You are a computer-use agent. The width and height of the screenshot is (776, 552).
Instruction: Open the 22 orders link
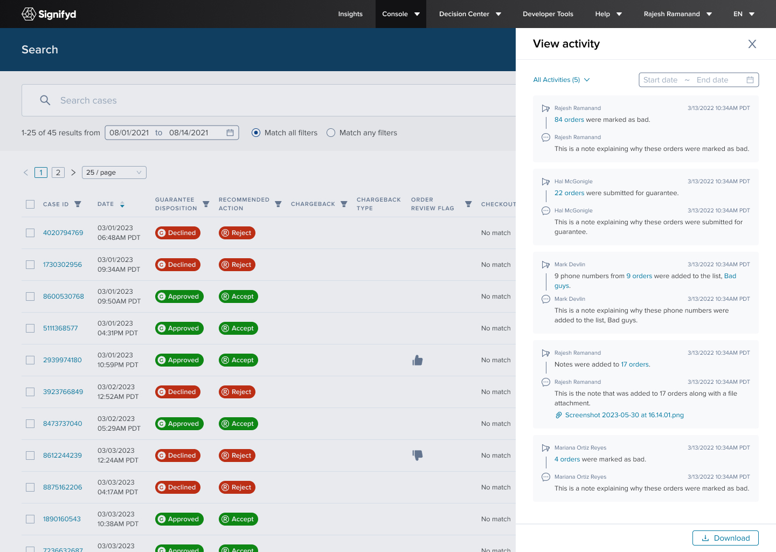click(569, 193)
